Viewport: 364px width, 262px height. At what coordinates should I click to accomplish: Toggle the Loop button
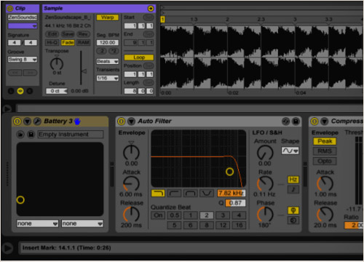point(139,57)
